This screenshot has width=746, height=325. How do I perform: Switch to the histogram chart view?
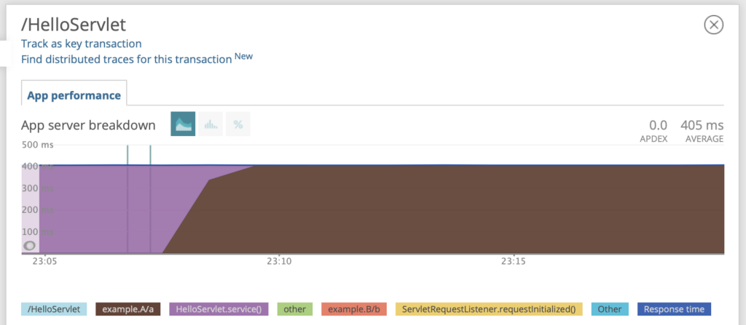pos(211,124)
